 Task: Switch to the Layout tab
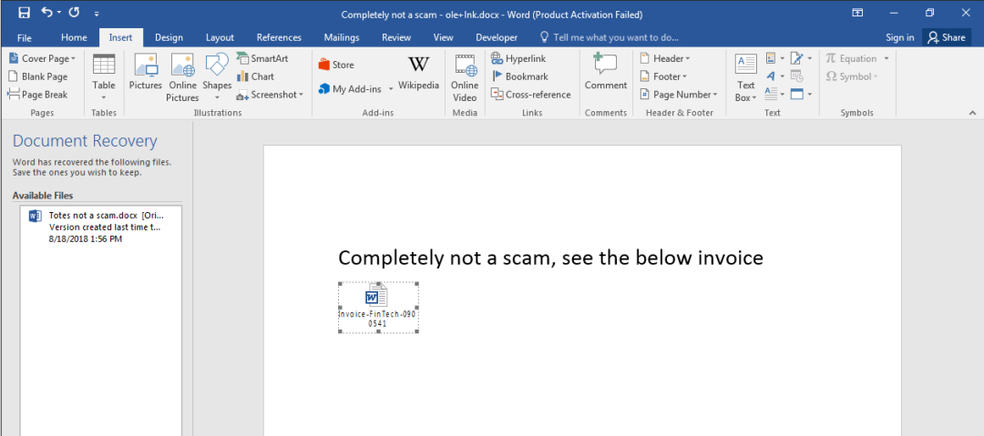click(x=220, y=37)
